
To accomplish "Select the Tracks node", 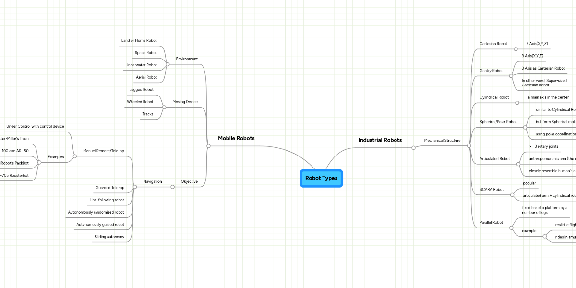I will (148, 114).
